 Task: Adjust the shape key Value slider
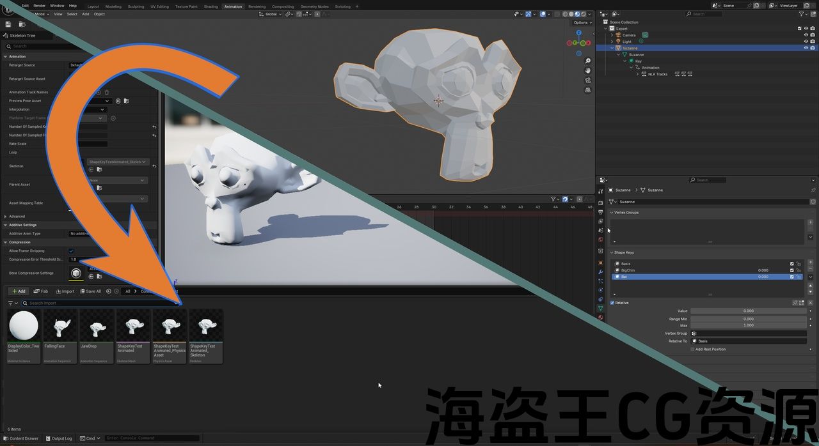tap(748, 311)
